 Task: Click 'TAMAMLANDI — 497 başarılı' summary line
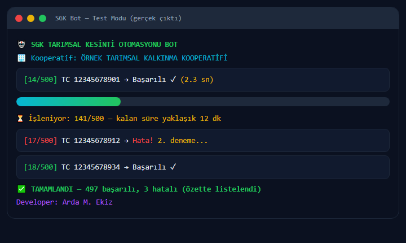146,189
